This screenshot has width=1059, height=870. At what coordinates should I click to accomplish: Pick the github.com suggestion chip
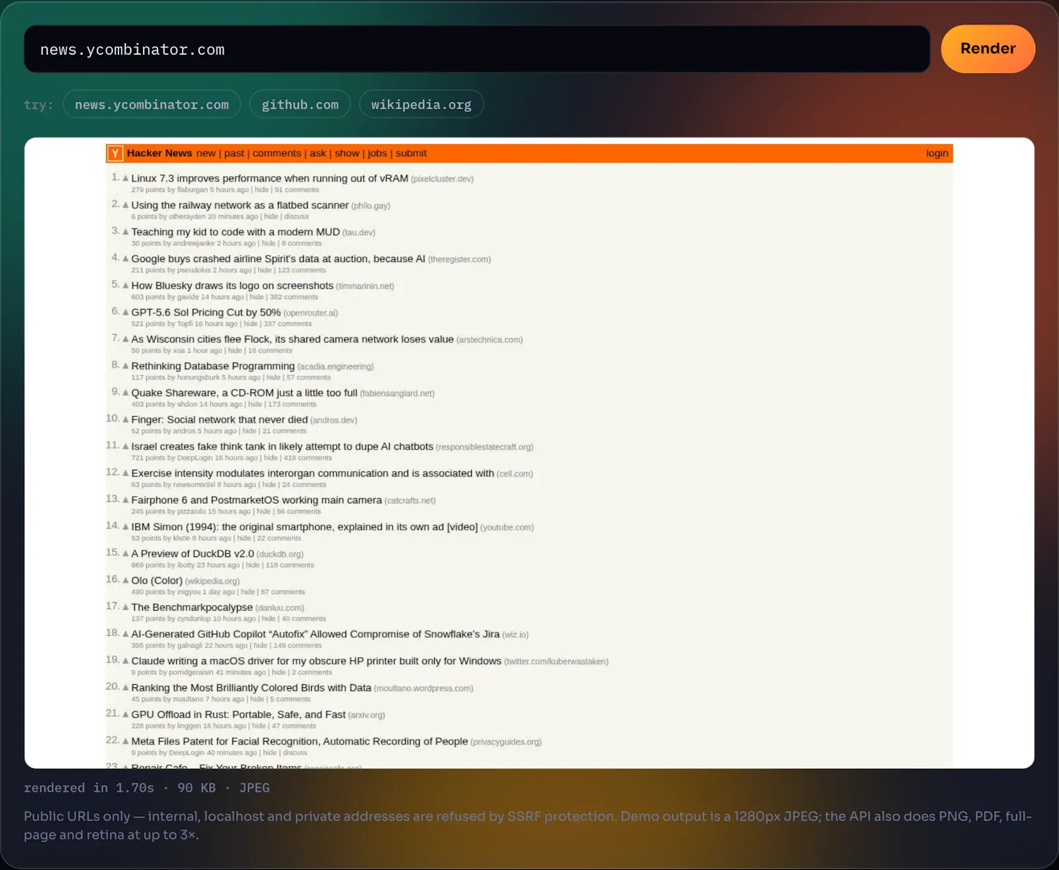click(x=300, y=105)
